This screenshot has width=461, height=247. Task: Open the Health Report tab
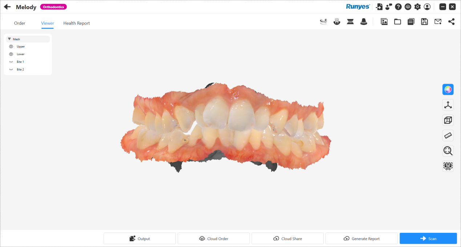(77, 23)
